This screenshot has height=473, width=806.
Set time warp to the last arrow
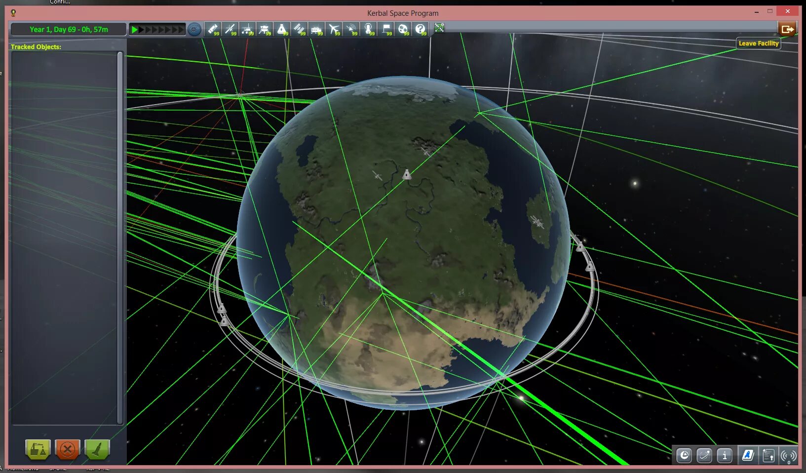pyautogui.click(x=181, y=30)
